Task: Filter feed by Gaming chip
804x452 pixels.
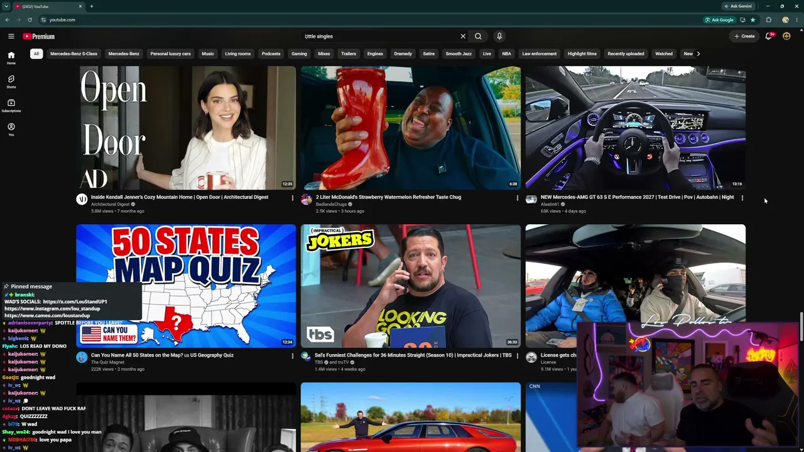Action: [x=299, y=53]
